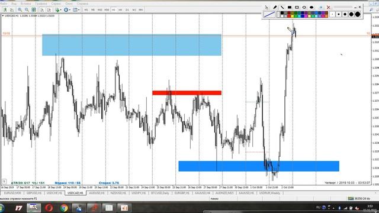Select the filled ellipse tool
The image size is (379, 213).
click(311, 7)
